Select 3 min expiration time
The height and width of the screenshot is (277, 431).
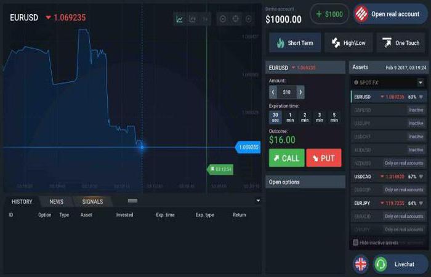(x=320, y=118)
